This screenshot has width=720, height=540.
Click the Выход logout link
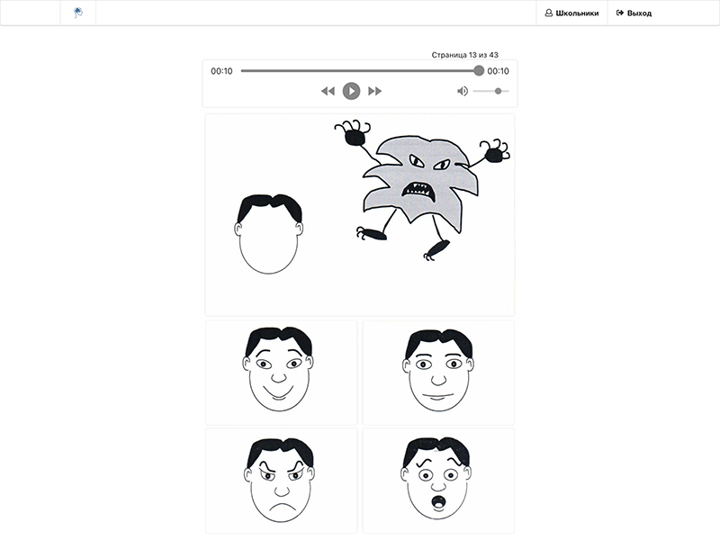point(634,13)
